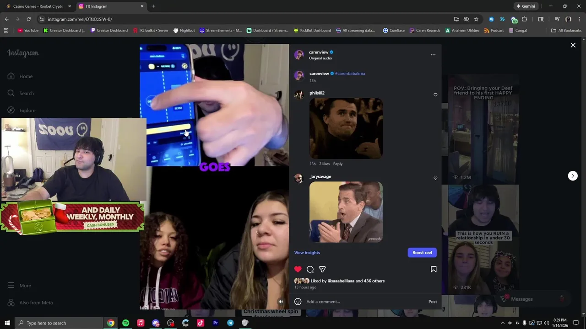This screenshot has width=586, height=329.
Task: Click the Post comment button
Action: pos(433,302)
